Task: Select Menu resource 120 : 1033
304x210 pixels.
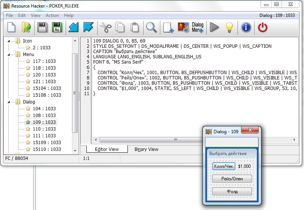Action: (44, 75)
